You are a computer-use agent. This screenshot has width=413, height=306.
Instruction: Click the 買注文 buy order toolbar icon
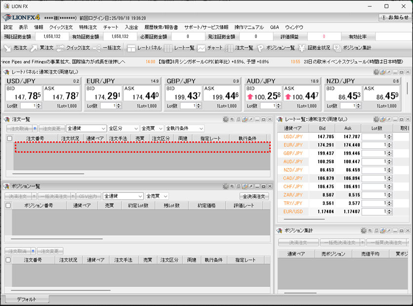coord(41,48)
